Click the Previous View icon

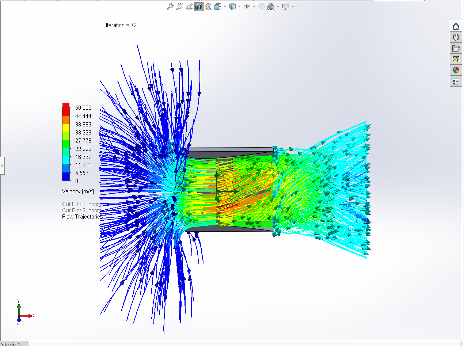189,7
